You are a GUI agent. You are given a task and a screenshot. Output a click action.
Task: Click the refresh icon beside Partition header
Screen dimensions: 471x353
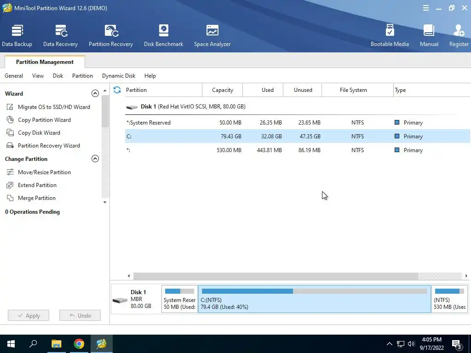point(117,90)
